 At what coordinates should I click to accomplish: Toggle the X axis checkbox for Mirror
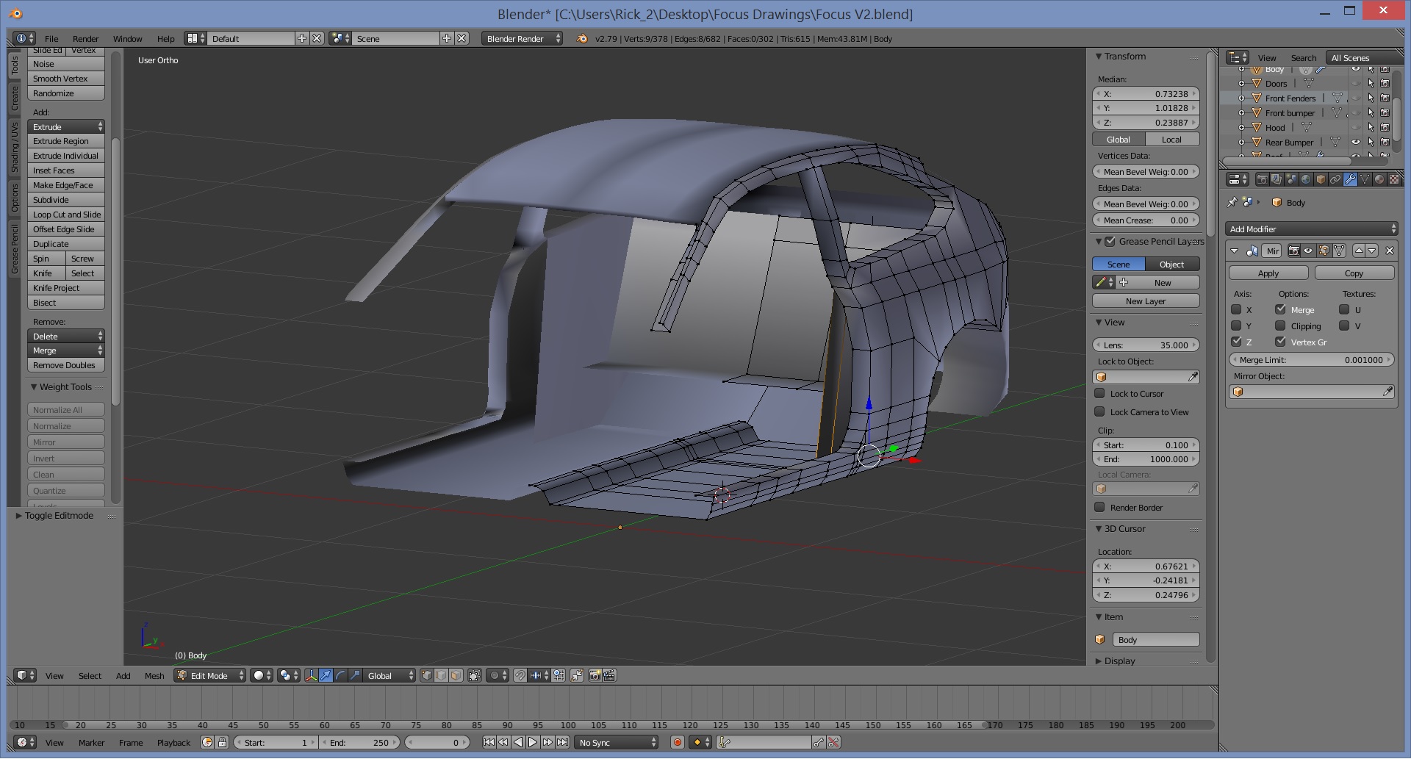point(1236,309)
